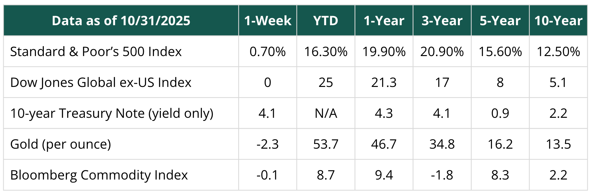Click the Dow Jones 1-Year value 21.3
591x194 pixels.
384,83
